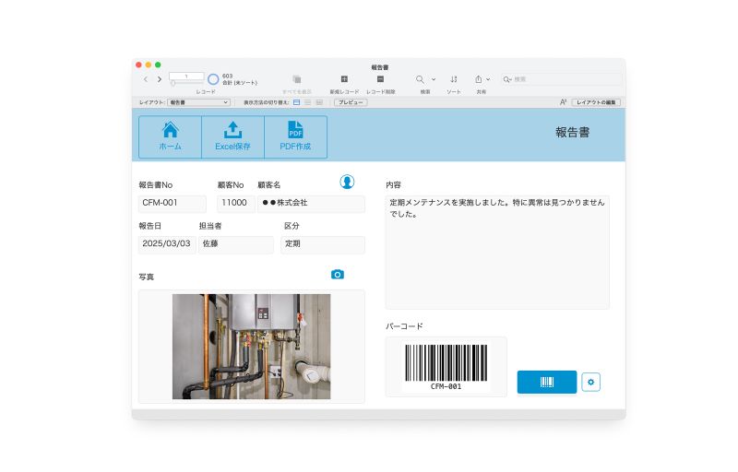The image size is (738, 472).
Task: Click the CFM-001 barcode image
Action: tap(446, 367)
